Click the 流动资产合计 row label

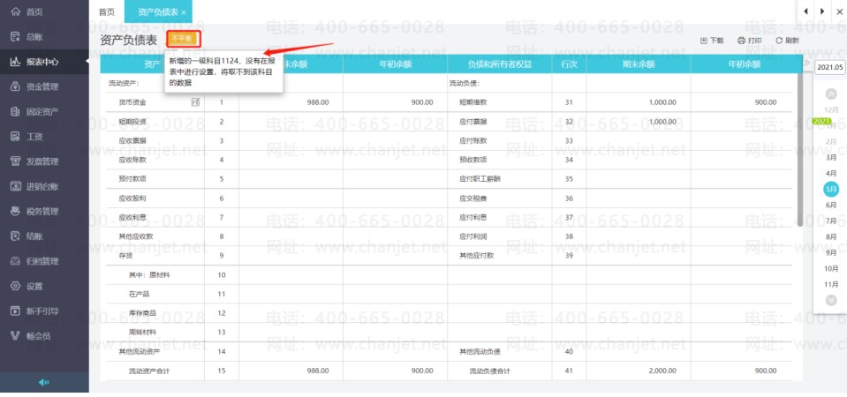coord(149,371)
